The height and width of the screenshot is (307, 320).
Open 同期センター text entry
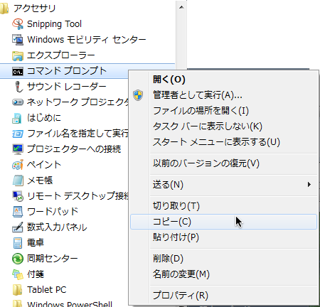[x=53, y=259]
